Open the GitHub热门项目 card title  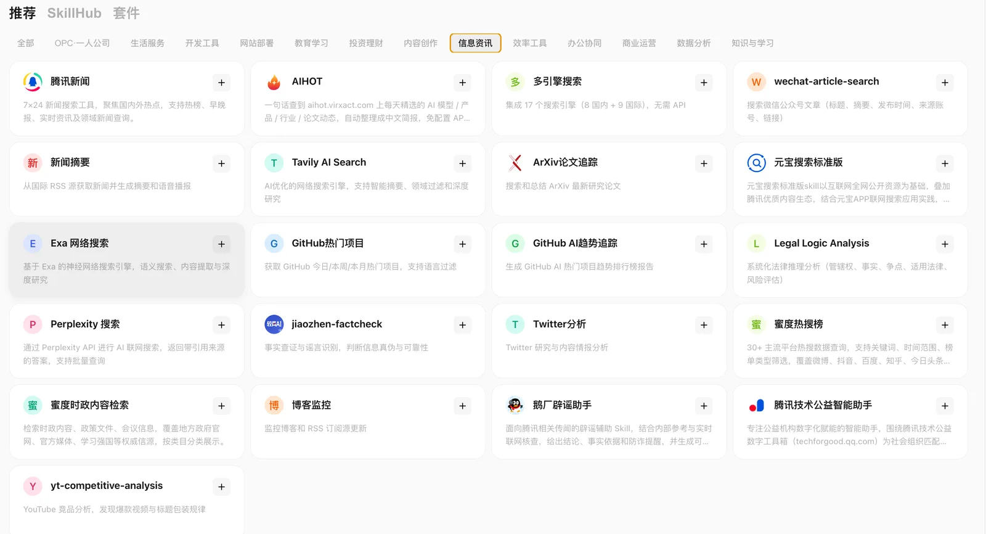pyautogui.click(x=328, y=244)
